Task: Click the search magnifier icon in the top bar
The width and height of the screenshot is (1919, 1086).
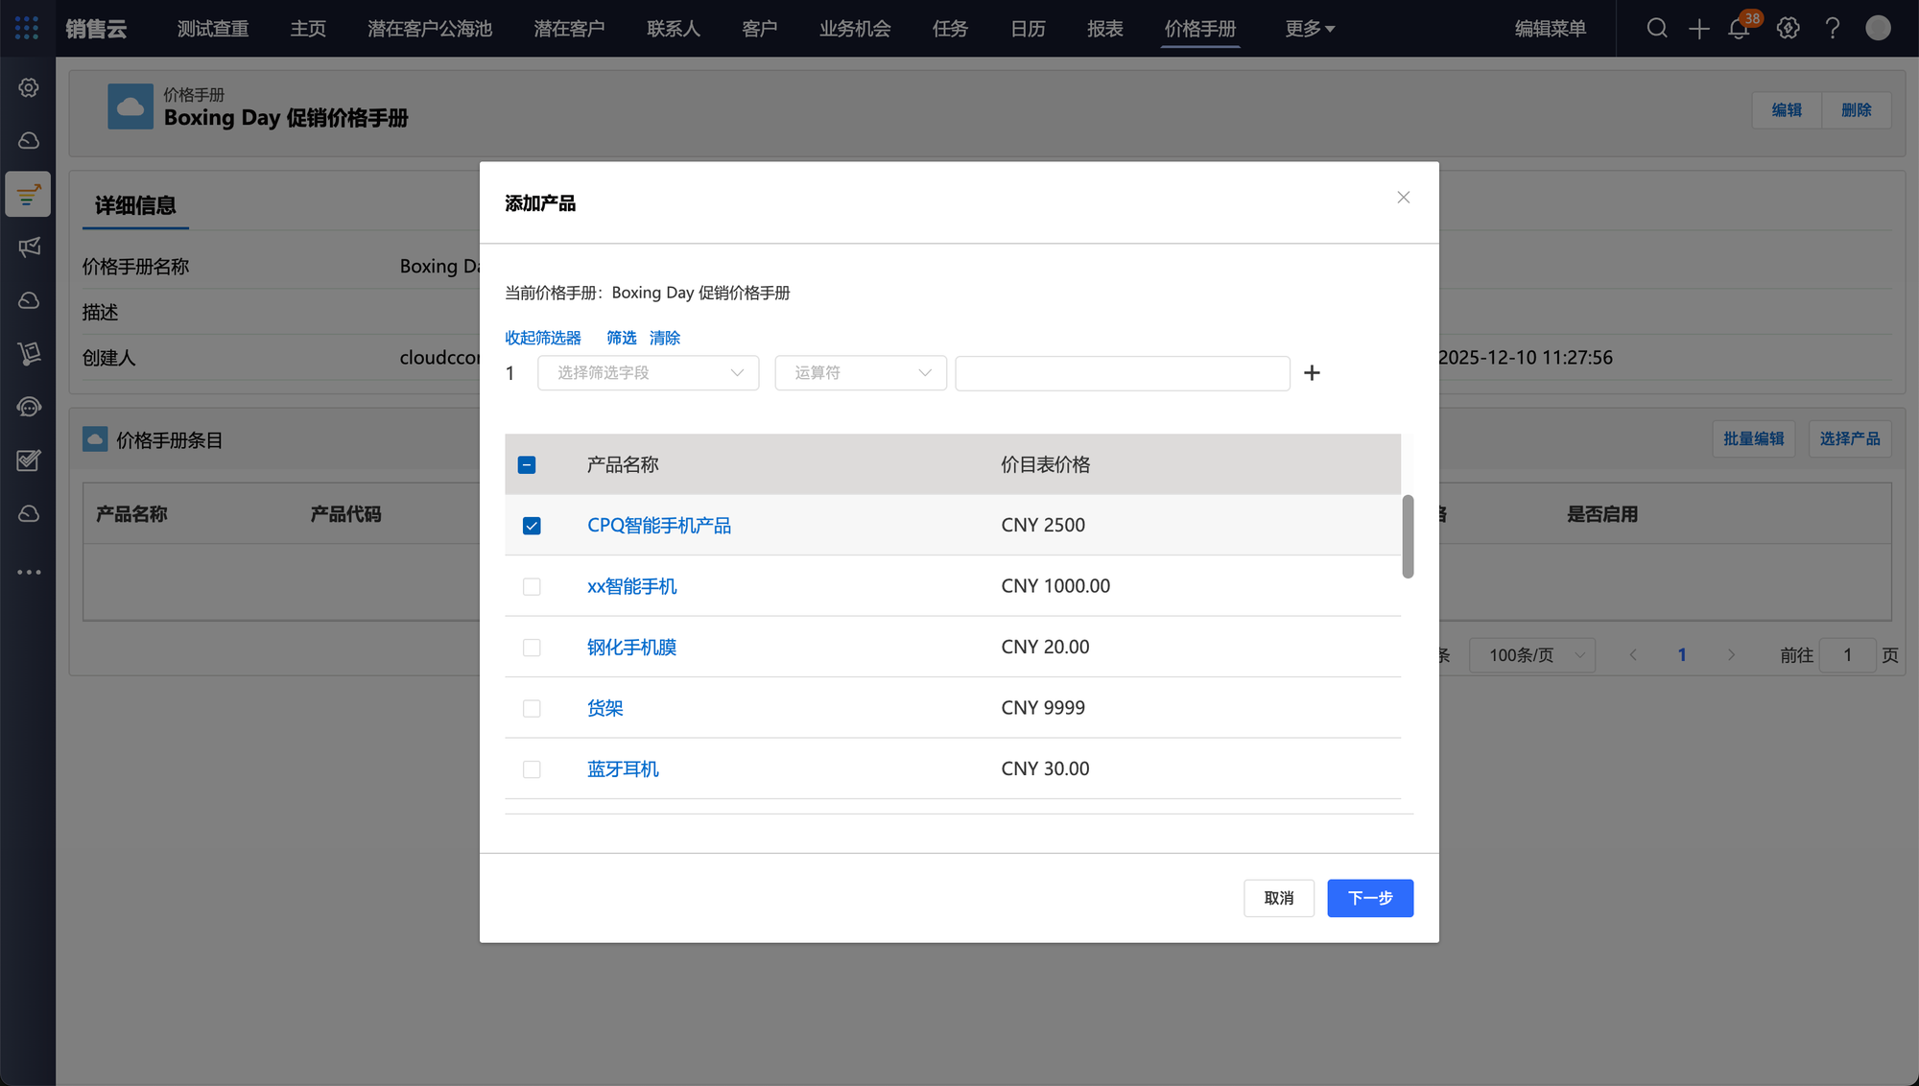Action: tap(1657, 29)
